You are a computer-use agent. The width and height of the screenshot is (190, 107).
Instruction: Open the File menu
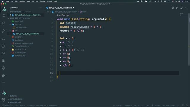coord(12,1)
